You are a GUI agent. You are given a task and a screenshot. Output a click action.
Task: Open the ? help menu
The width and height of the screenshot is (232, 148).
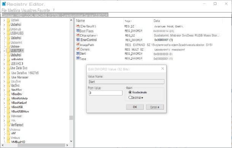[x=54, y=10]
